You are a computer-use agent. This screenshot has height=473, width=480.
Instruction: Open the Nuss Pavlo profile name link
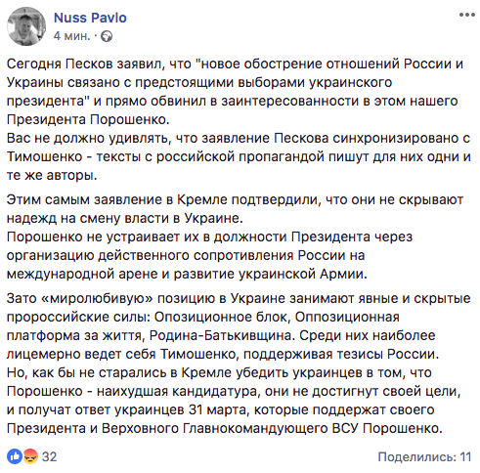(90, 18)
